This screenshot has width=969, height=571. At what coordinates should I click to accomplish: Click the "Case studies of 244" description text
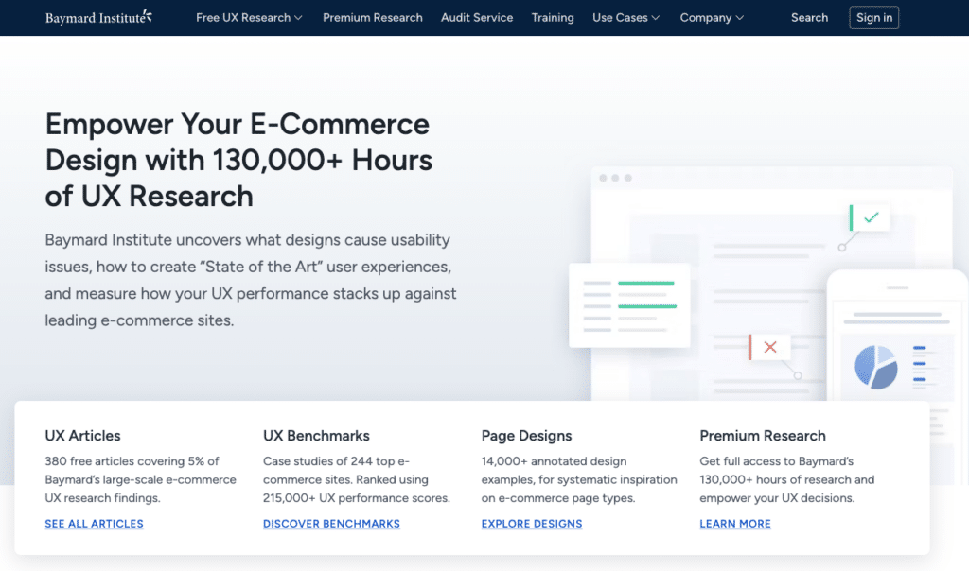point(357,479)
